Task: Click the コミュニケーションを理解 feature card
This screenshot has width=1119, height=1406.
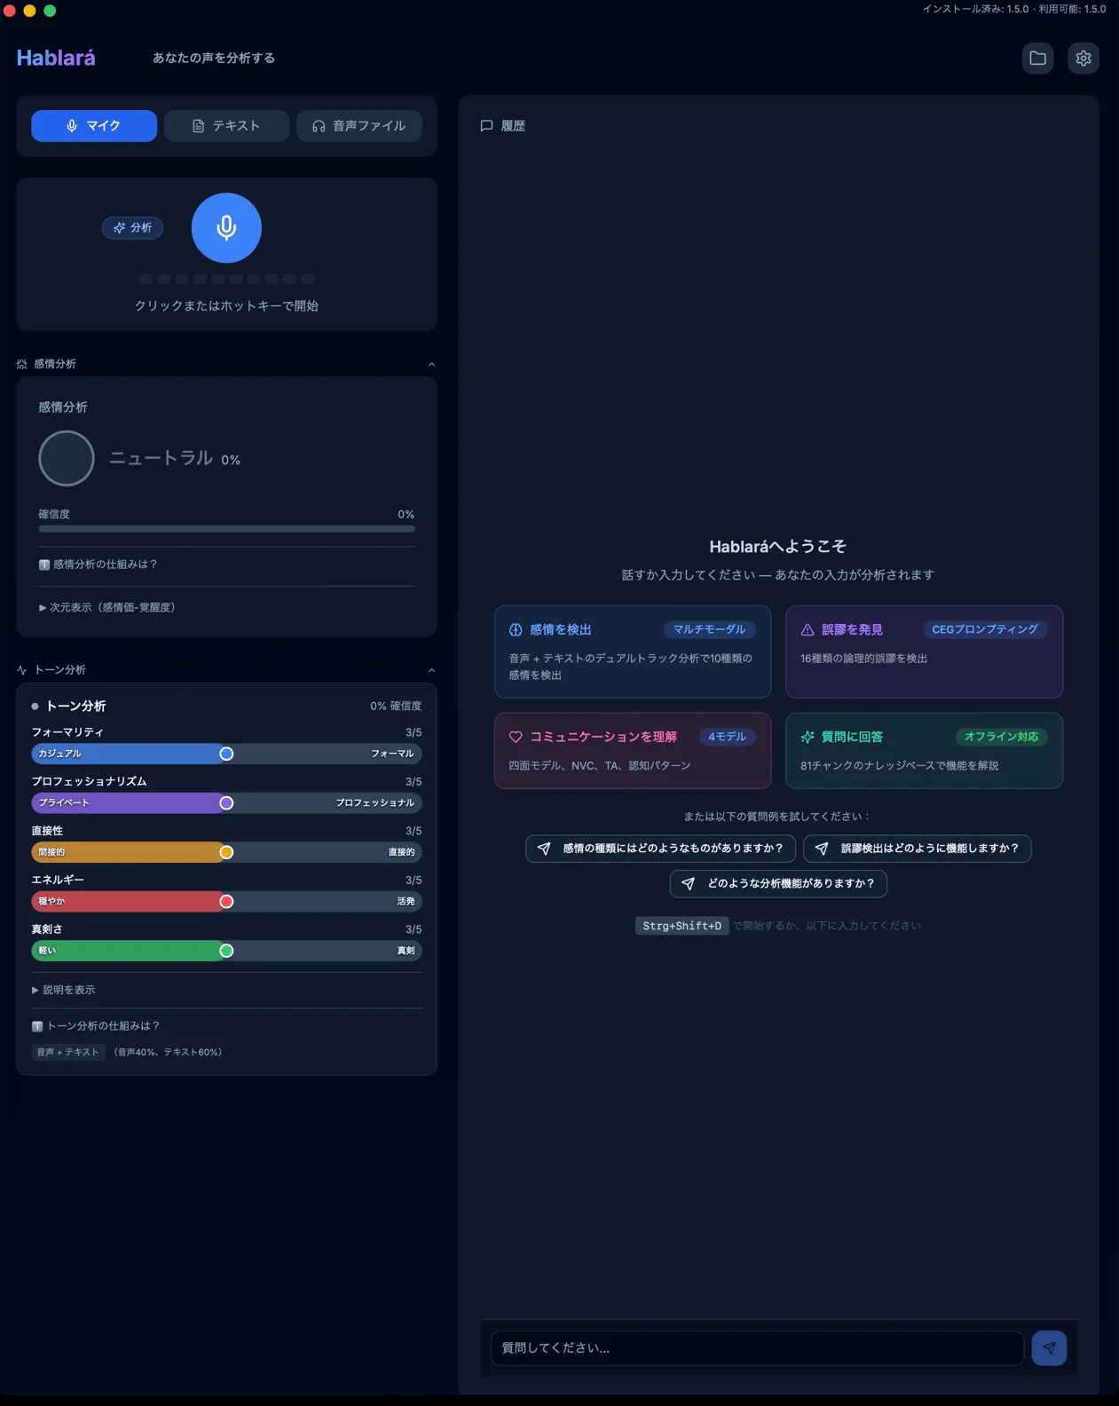Action: (632, 750)
